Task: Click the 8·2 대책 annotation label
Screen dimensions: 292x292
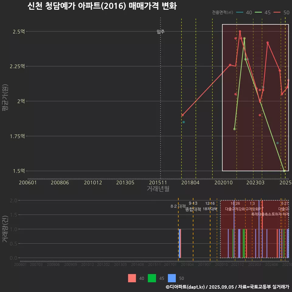Action: [178, 206]
